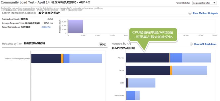Click the dark navy segment of the Atlassian bar
Screen dimensions: 220x101
click(x=147, y=58)
